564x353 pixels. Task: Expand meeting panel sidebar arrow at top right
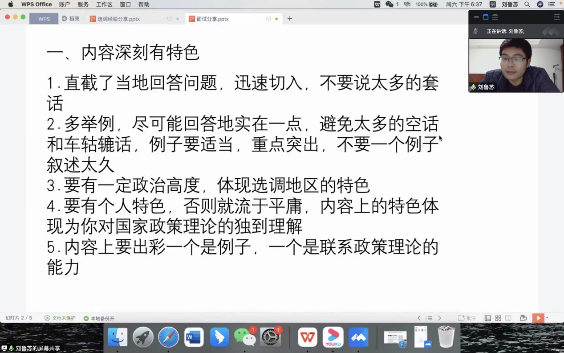556,17
